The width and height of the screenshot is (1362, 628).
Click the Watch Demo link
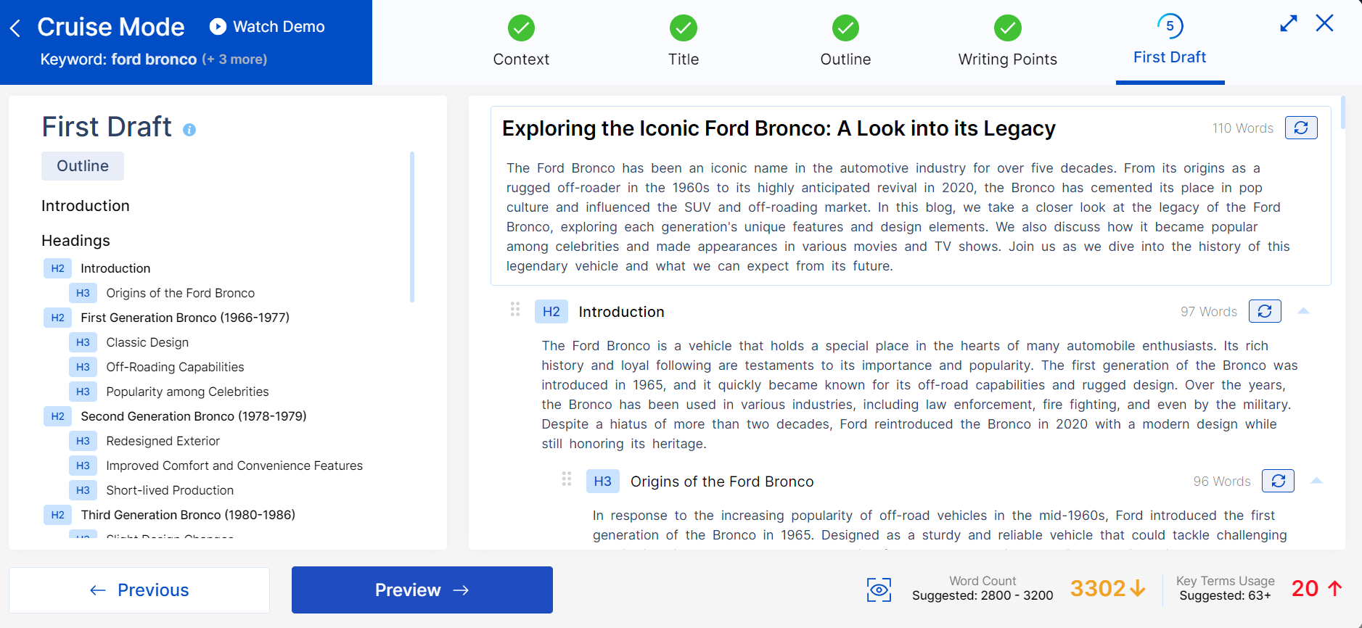[279, 27]
